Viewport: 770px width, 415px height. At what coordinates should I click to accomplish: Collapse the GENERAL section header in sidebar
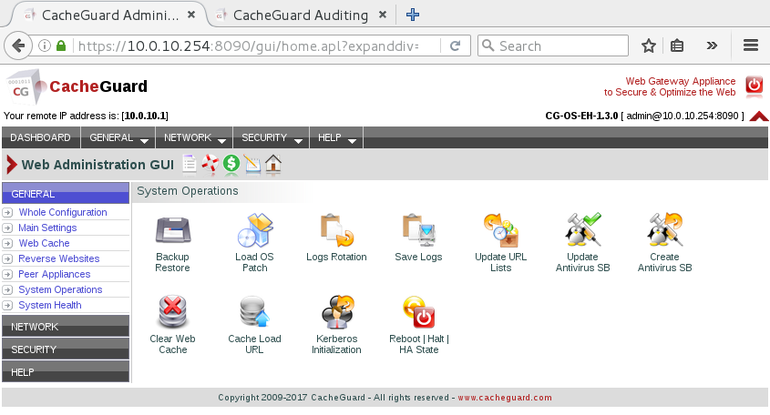pyautogui.click(x=66, y=193)
